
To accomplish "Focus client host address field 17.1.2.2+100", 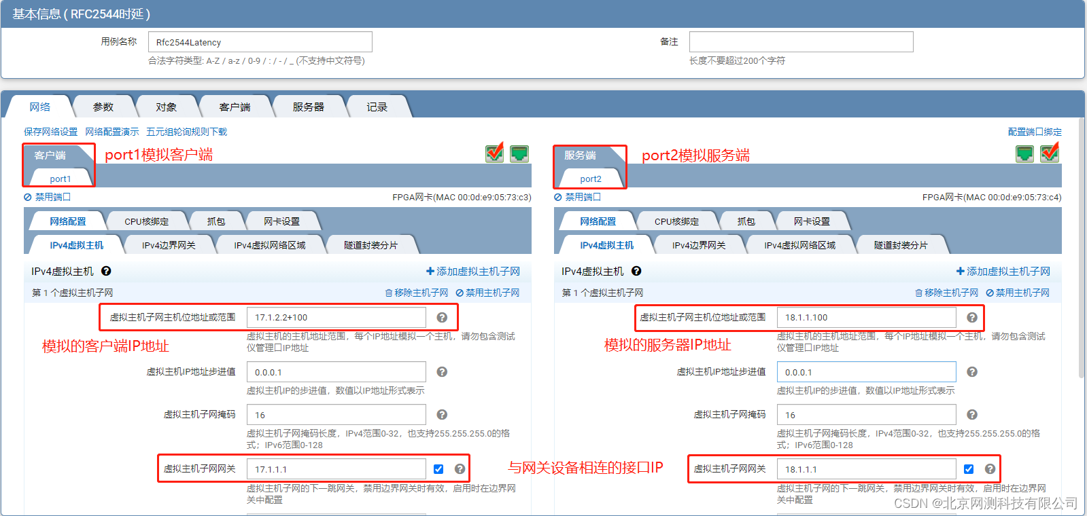I will coord(337,317).
